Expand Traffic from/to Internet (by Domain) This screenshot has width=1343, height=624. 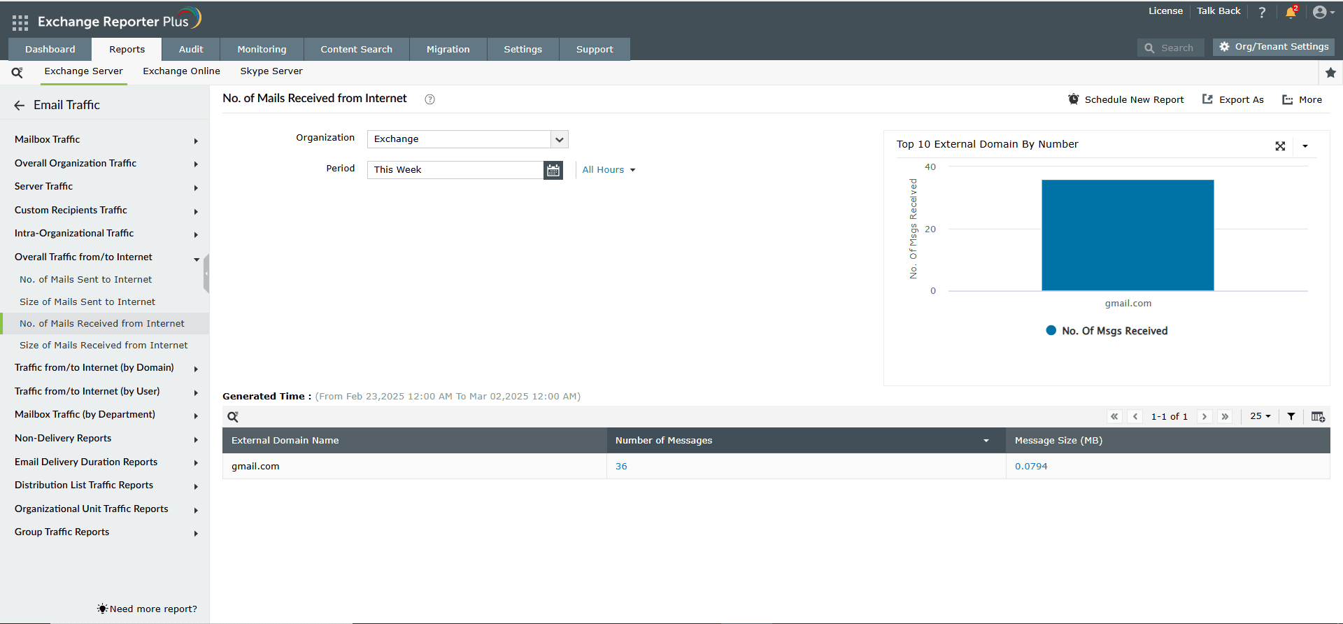pyautogui.click(x=196, y=369)
